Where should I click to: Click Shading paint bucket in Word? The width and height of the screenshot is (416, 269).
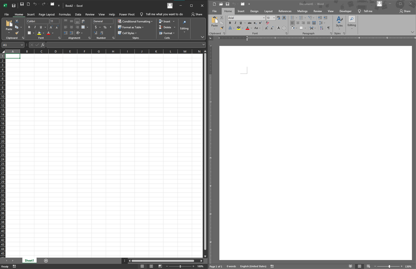293,28
